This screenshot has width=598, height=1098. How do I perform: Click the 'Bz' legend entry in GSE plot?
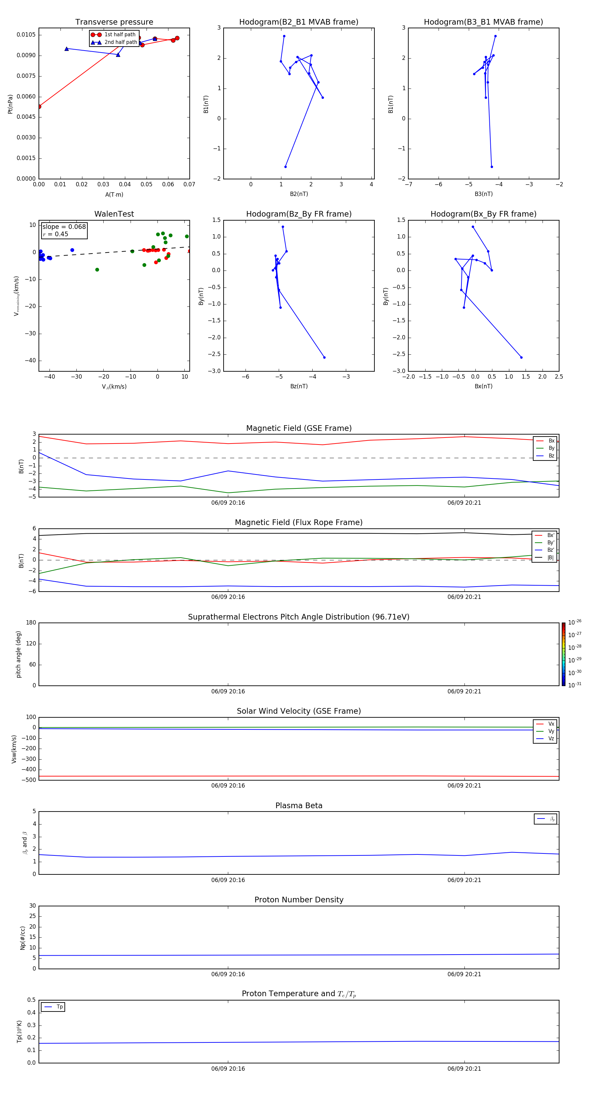coord(545,456)
